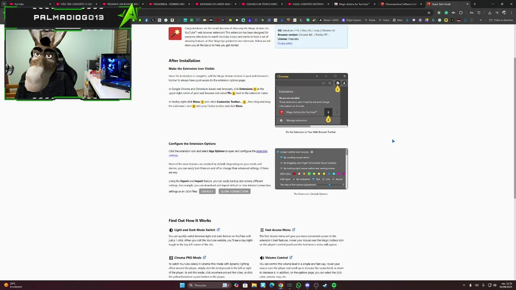Open Discord from the taskbar
Screen dimensions: 516x290
[307, 285]
